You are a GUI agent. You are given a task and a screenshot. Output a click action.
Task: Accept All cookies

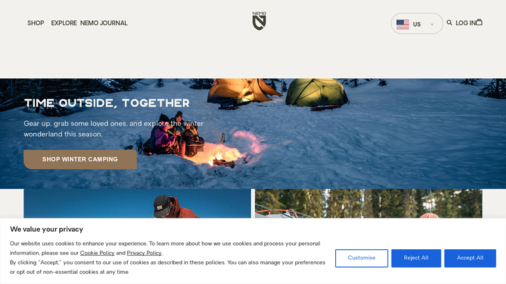click(x=470, y=258)
